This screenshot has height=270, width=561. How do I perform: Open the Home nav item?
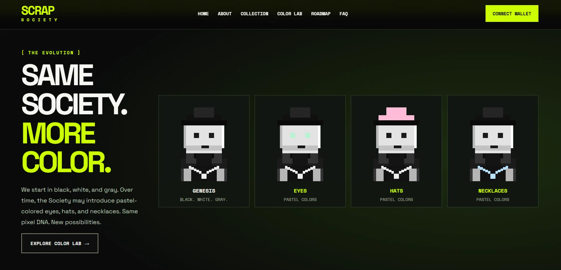point(203,14)
